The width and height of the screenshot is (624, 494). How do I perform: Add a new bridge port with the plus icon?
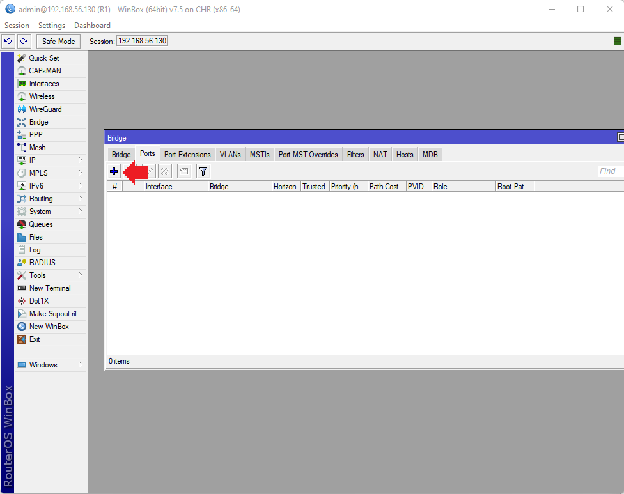pos(113,171)
